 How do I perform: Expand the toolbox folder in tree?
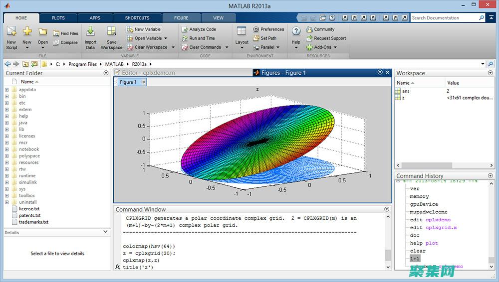pyautogui.click(x=7, y=196)
